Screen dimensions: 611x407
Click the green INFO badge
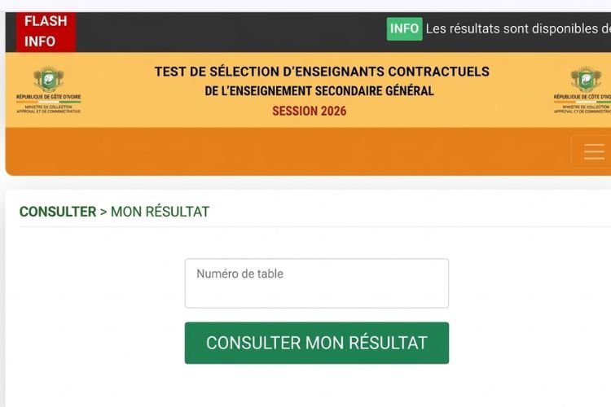click(x=404, y=28)
